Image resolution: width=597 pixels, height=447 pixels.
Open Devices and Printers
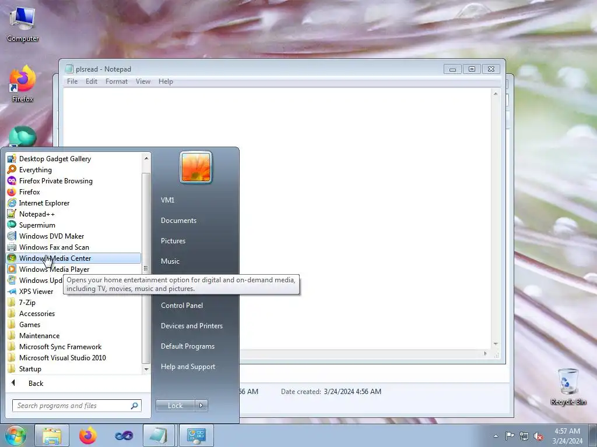click(x=191, y=326)
